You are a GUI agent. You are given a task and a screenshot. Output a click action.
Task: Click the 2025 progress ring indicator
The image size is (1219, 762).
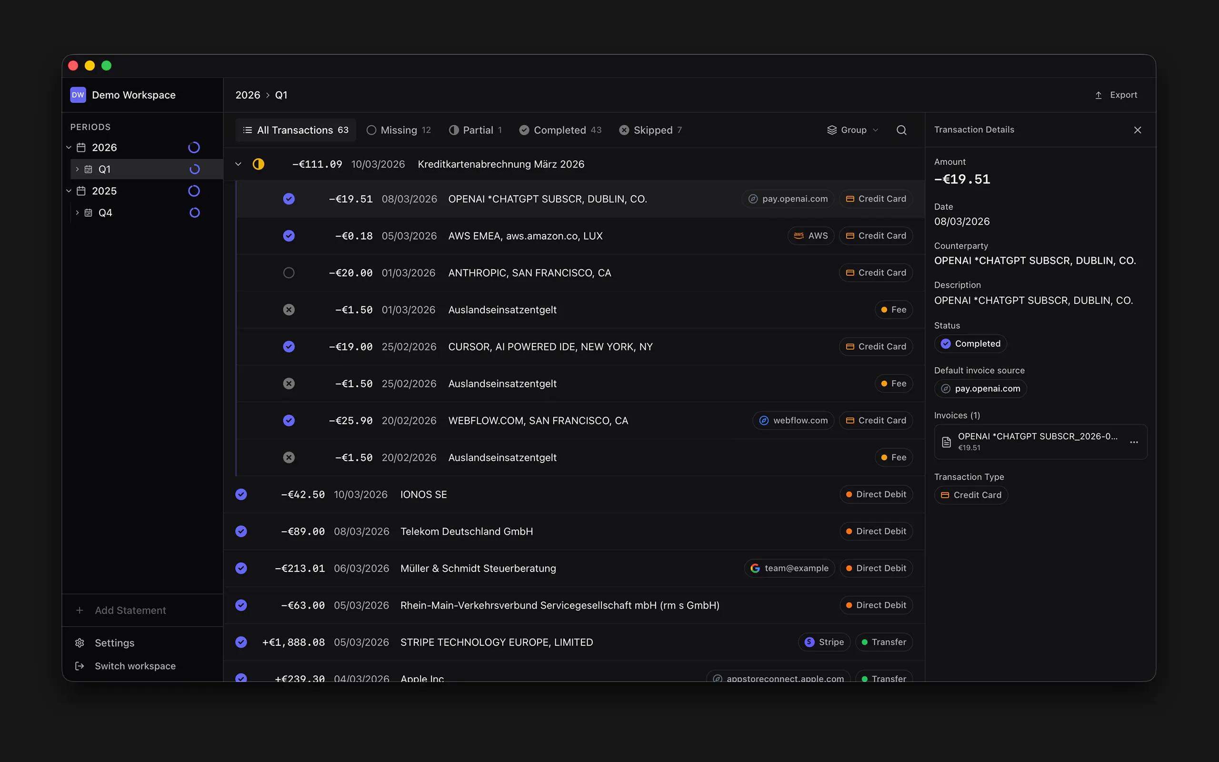(x=194, y=191)
